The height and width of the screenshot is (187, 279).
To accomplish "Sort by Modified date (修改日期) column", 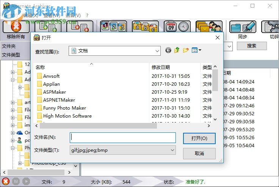I will tap(161, 67).
